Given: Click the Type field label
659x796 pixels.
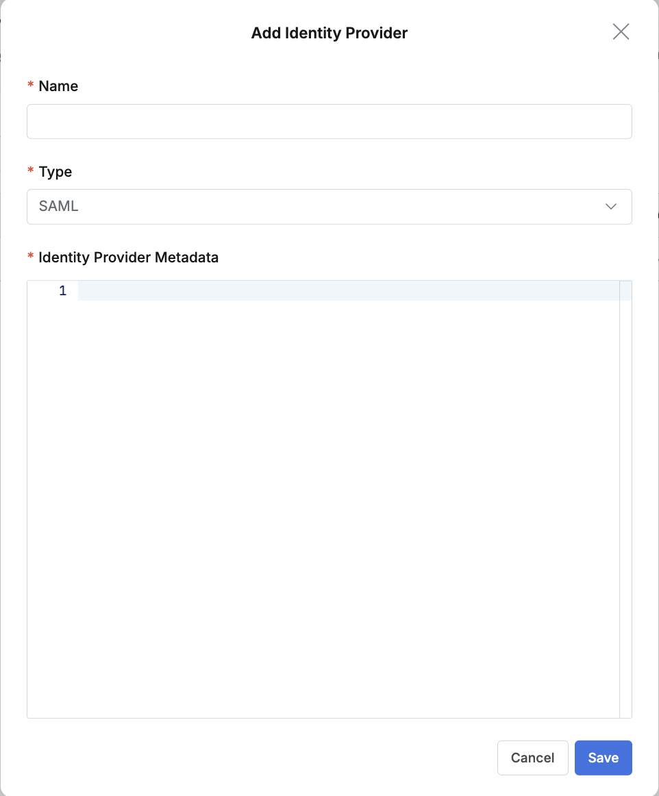Looking at the screenshot, I should (55, 172).
